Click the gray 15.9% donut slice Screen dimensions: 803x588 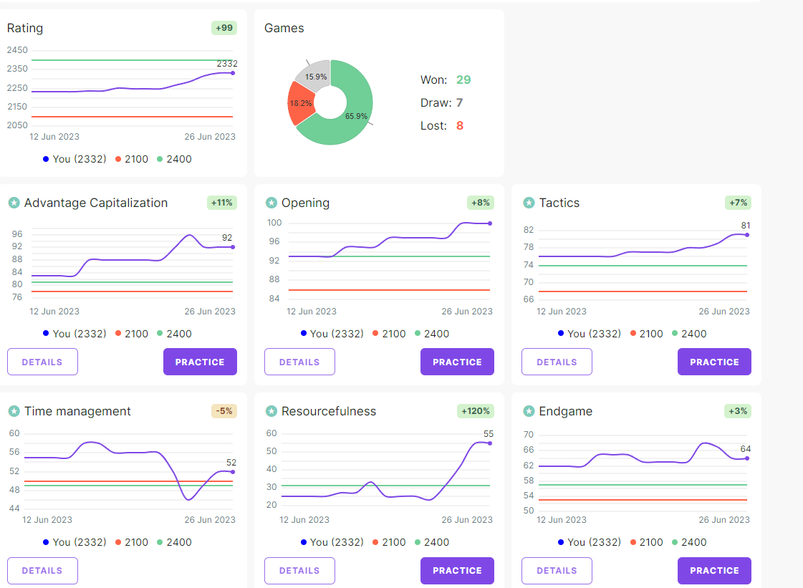click(x=316, y=76)
